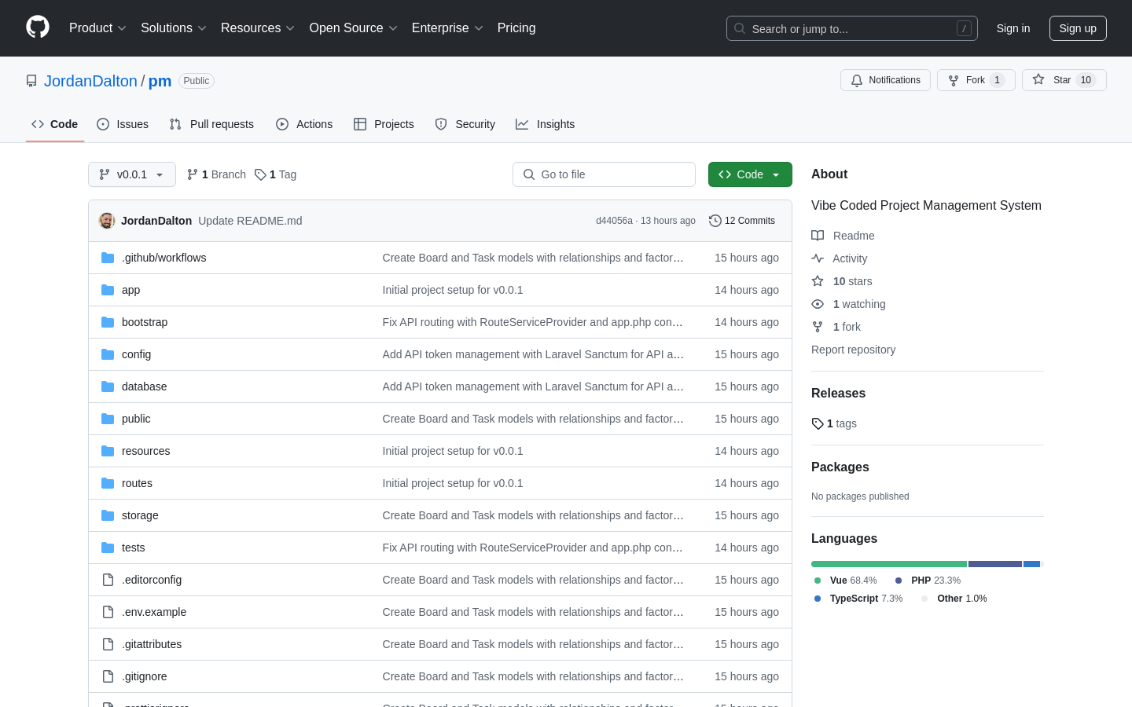Screen dimensions: 1132x707
Task: Click the Readme book icon
Action: tap(818, 236)
